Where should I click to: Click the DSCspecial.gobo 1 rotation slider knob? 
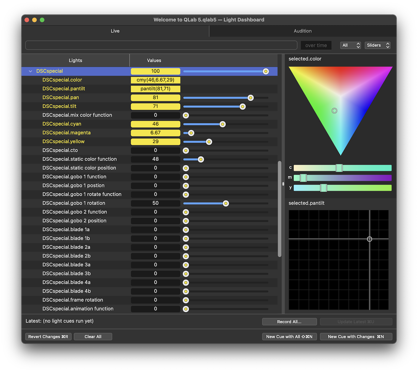(x=226, y=203)
